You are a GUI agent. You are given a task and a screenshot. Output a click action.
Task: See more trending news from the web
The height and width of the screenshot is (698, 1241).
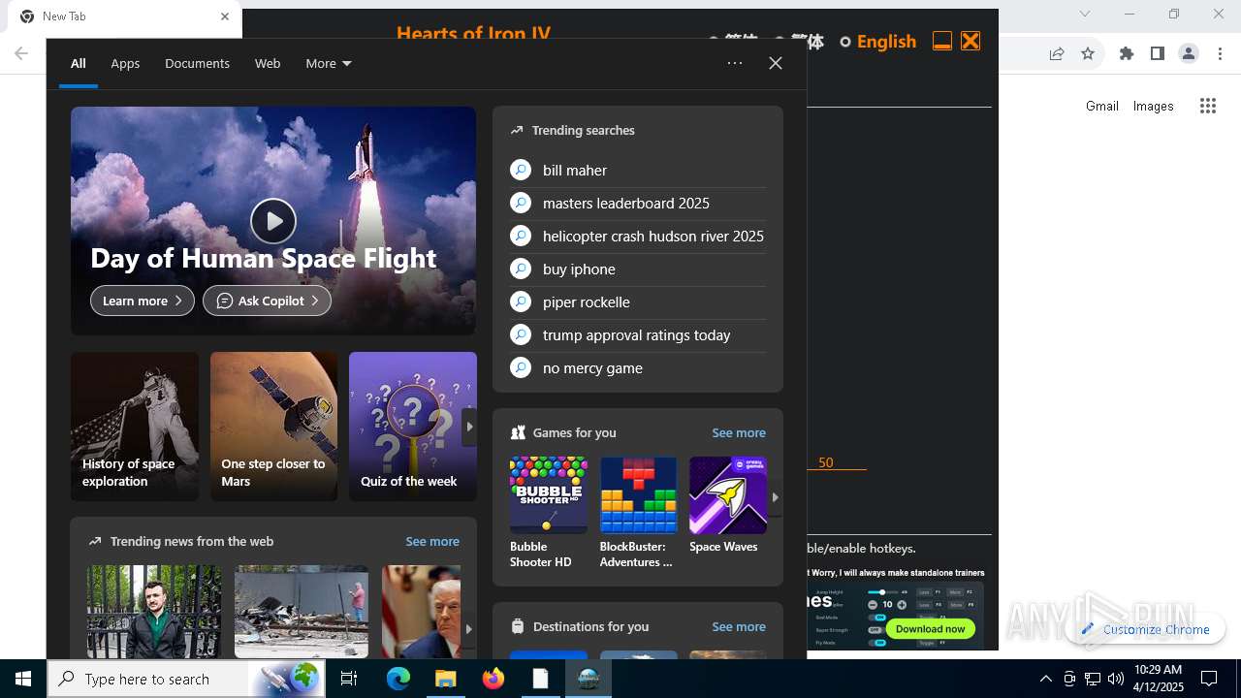(432, 541)
